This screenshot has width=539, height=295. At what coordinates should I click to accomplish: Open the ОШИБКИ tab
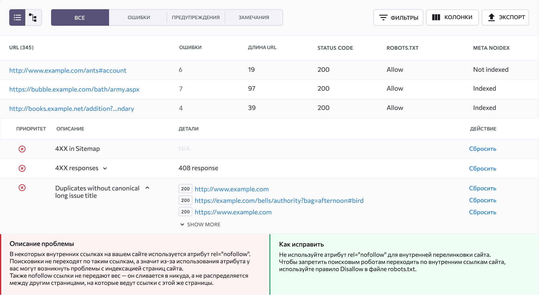tap(139, 17)
